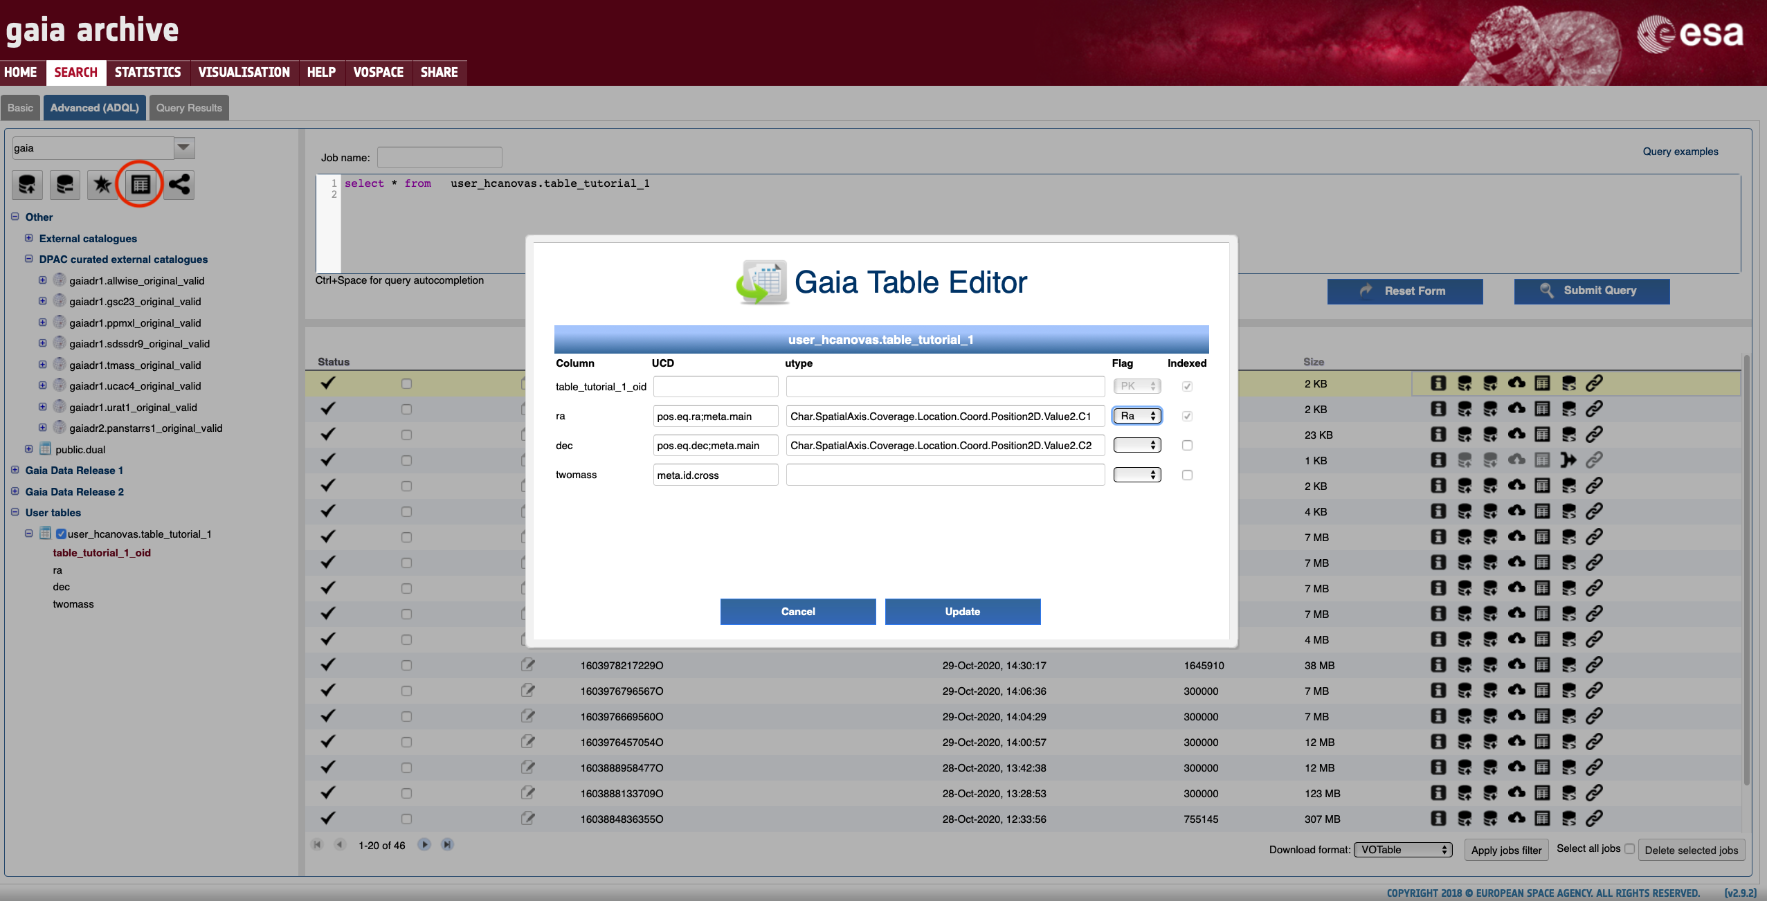The image size is (1767, 901).
Task: Check the Select all jobs checkbox
Action: [x=1629, y=848]
